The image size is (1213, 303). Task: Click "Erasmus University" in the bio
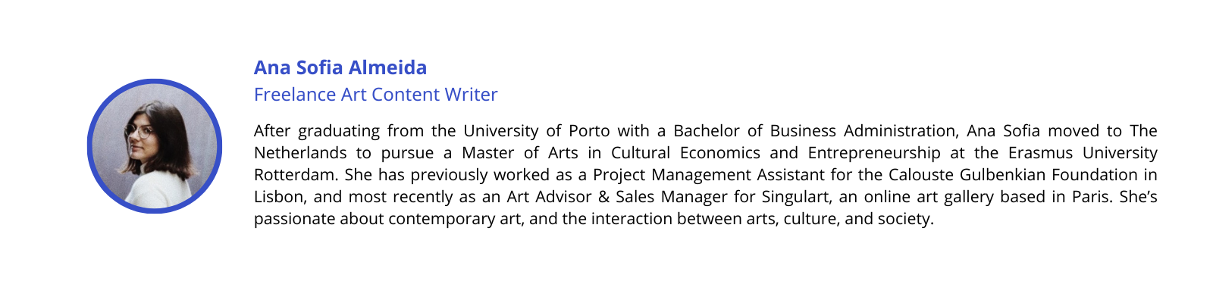pyautogui.click(x=1083, y=153)
